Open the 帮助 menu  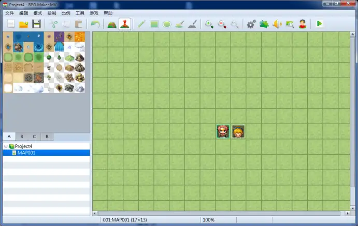pyautogui.click(x=108, y=13)
